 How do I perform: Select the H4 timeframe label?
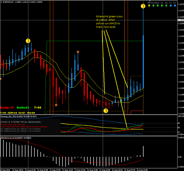[x=166, y=3]
